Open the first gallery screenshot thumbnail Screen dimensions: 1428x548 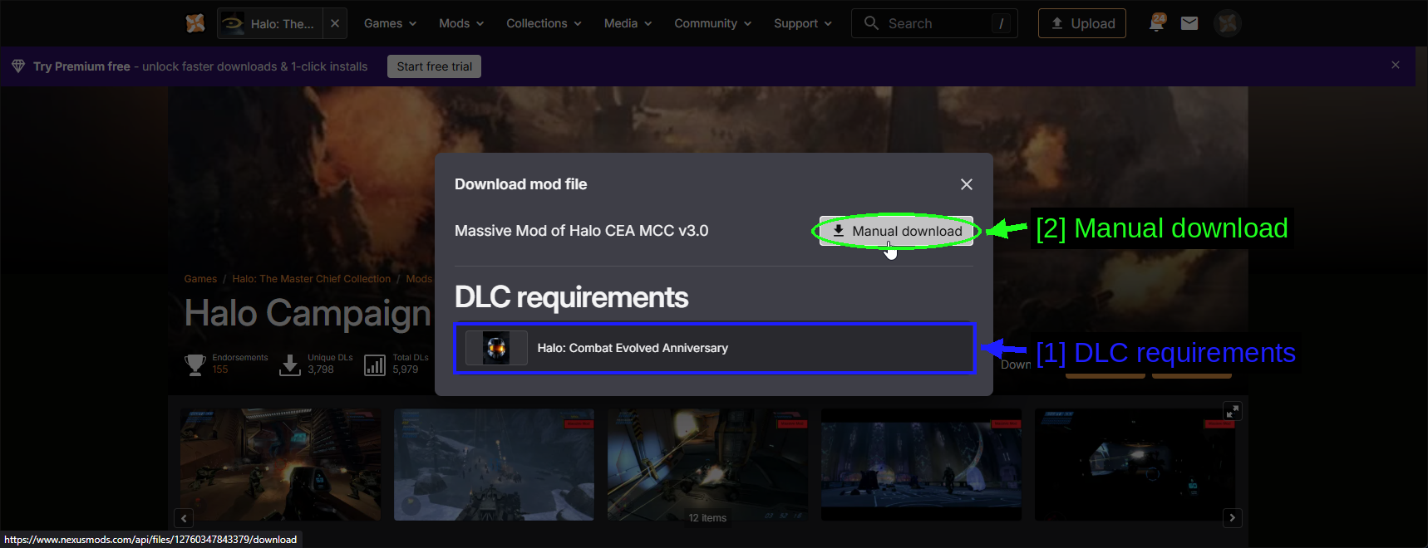point(281,465)
